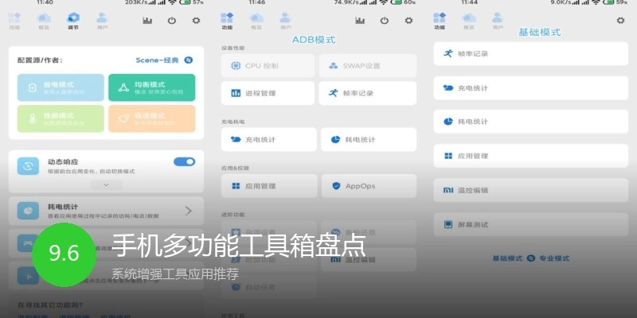This screenshot has width=637, height=318.
Task: Open 应用管理 tile on ADB模式 screen
Action: 269,186
